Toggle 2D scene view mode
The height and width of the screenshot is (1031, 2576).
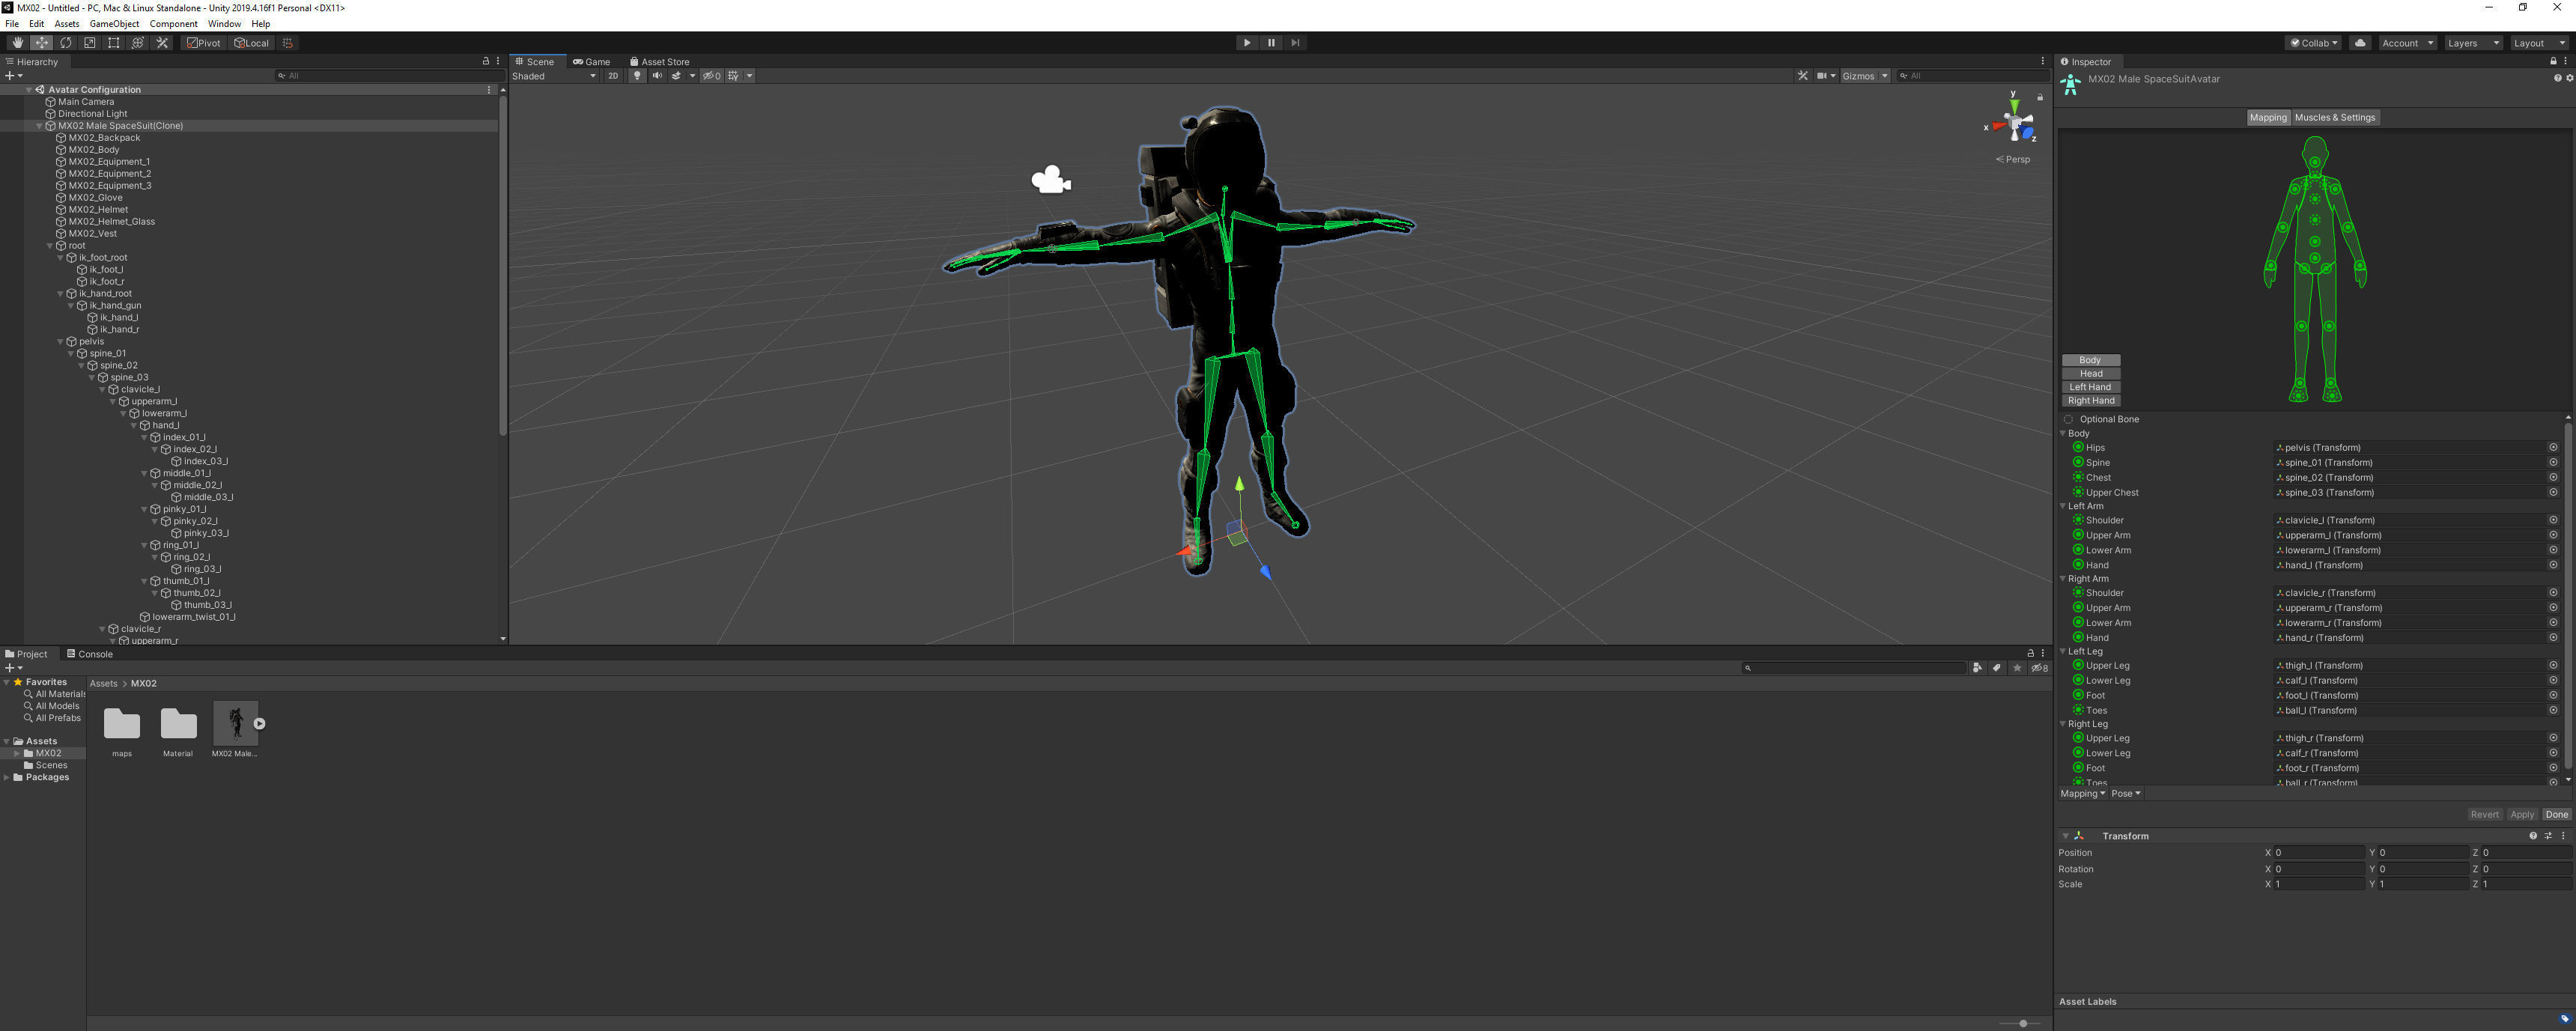tap(613, 76)
